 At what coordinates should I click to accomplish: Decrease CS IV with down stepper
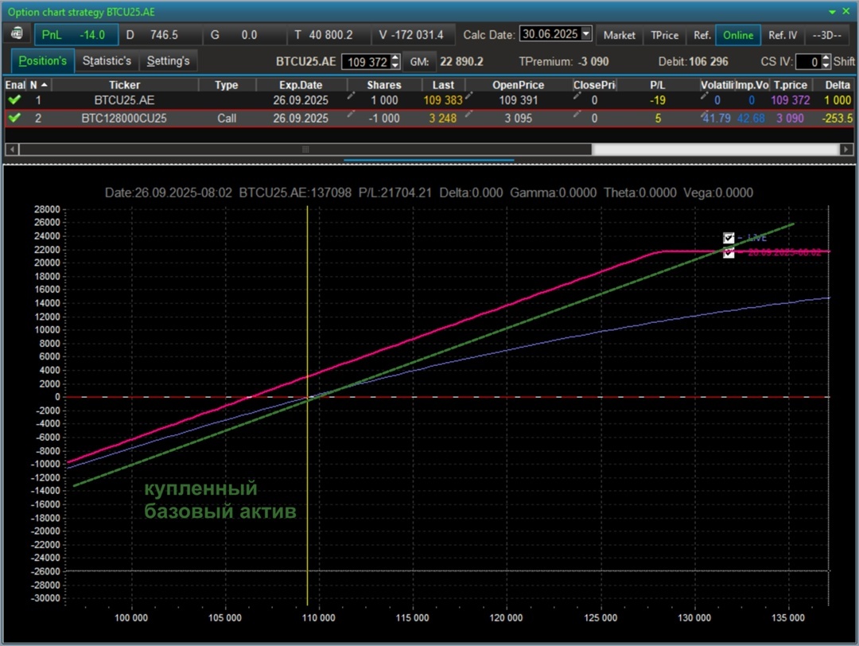click(x=826, y=66)
